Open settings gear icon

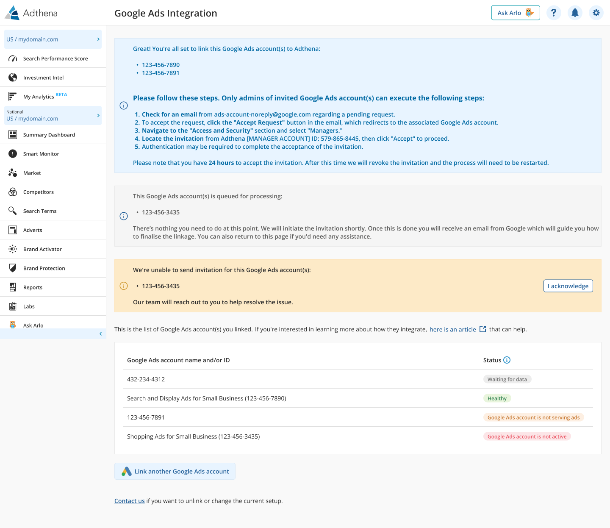pos(596,13)
